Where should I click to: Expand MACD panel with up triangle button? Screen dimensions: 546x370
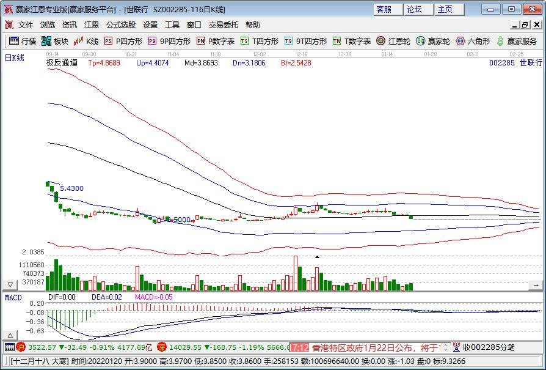pyautogui.click(x=10, y=335)
